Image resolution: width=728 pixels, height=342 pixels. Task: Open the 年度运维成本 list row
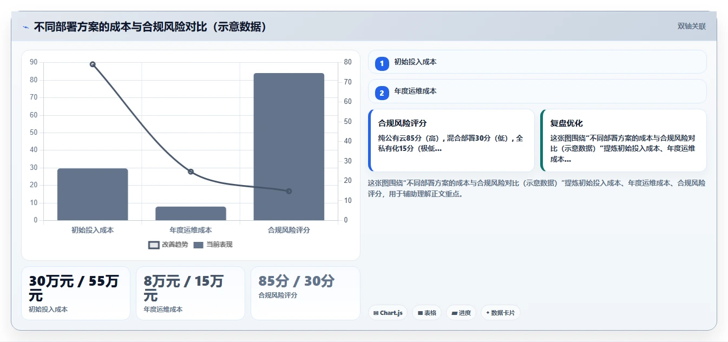(x=537, y=91)
